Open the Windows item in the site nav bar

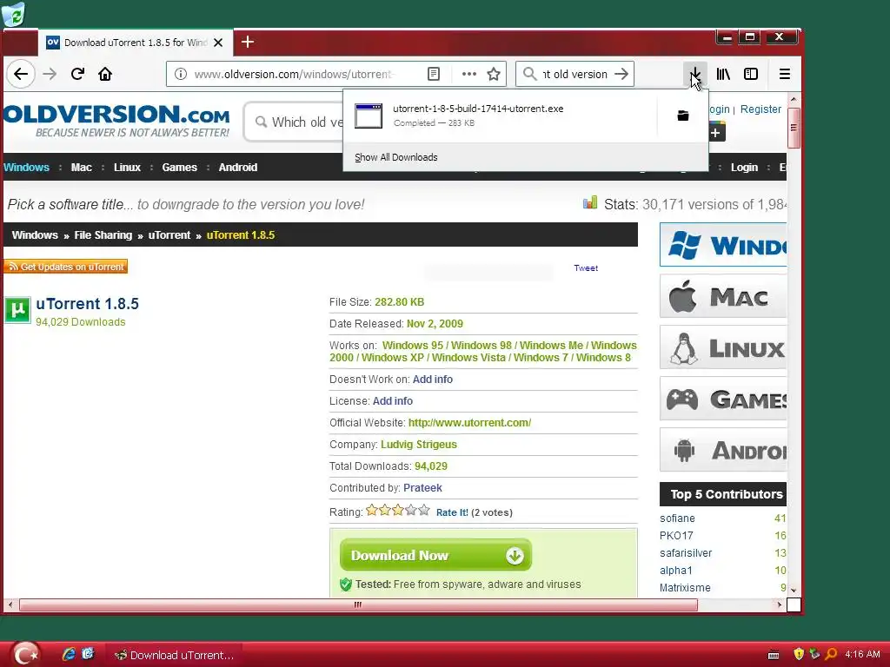[26, 168]
